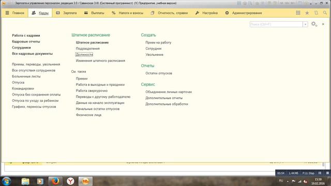The height and width of the screenshot is (186, 331).
Task: Expand the search field dropdown arrow
Action: tap(305, 24)
